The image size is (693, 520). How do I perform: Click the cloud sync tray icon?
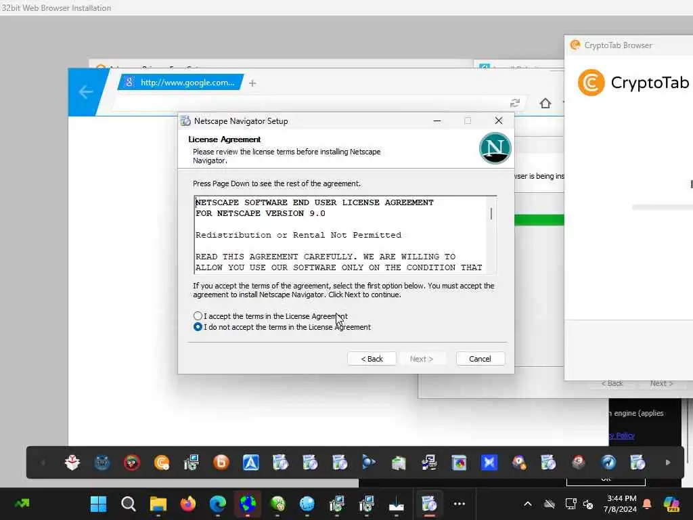point(550,504)
